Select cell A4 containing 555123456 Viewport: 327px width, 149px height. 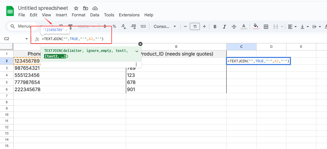coord(70,75)
